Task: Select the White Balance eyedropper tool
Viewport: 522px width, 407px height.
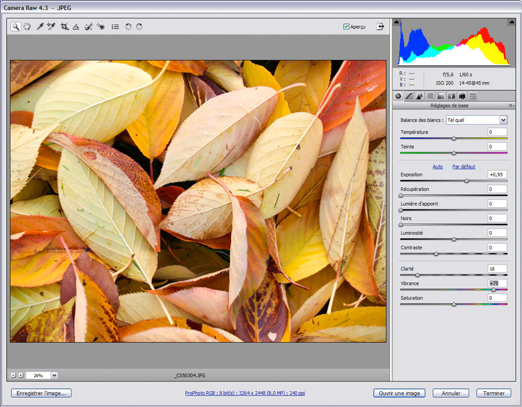Action: click(x=40, y=27)
